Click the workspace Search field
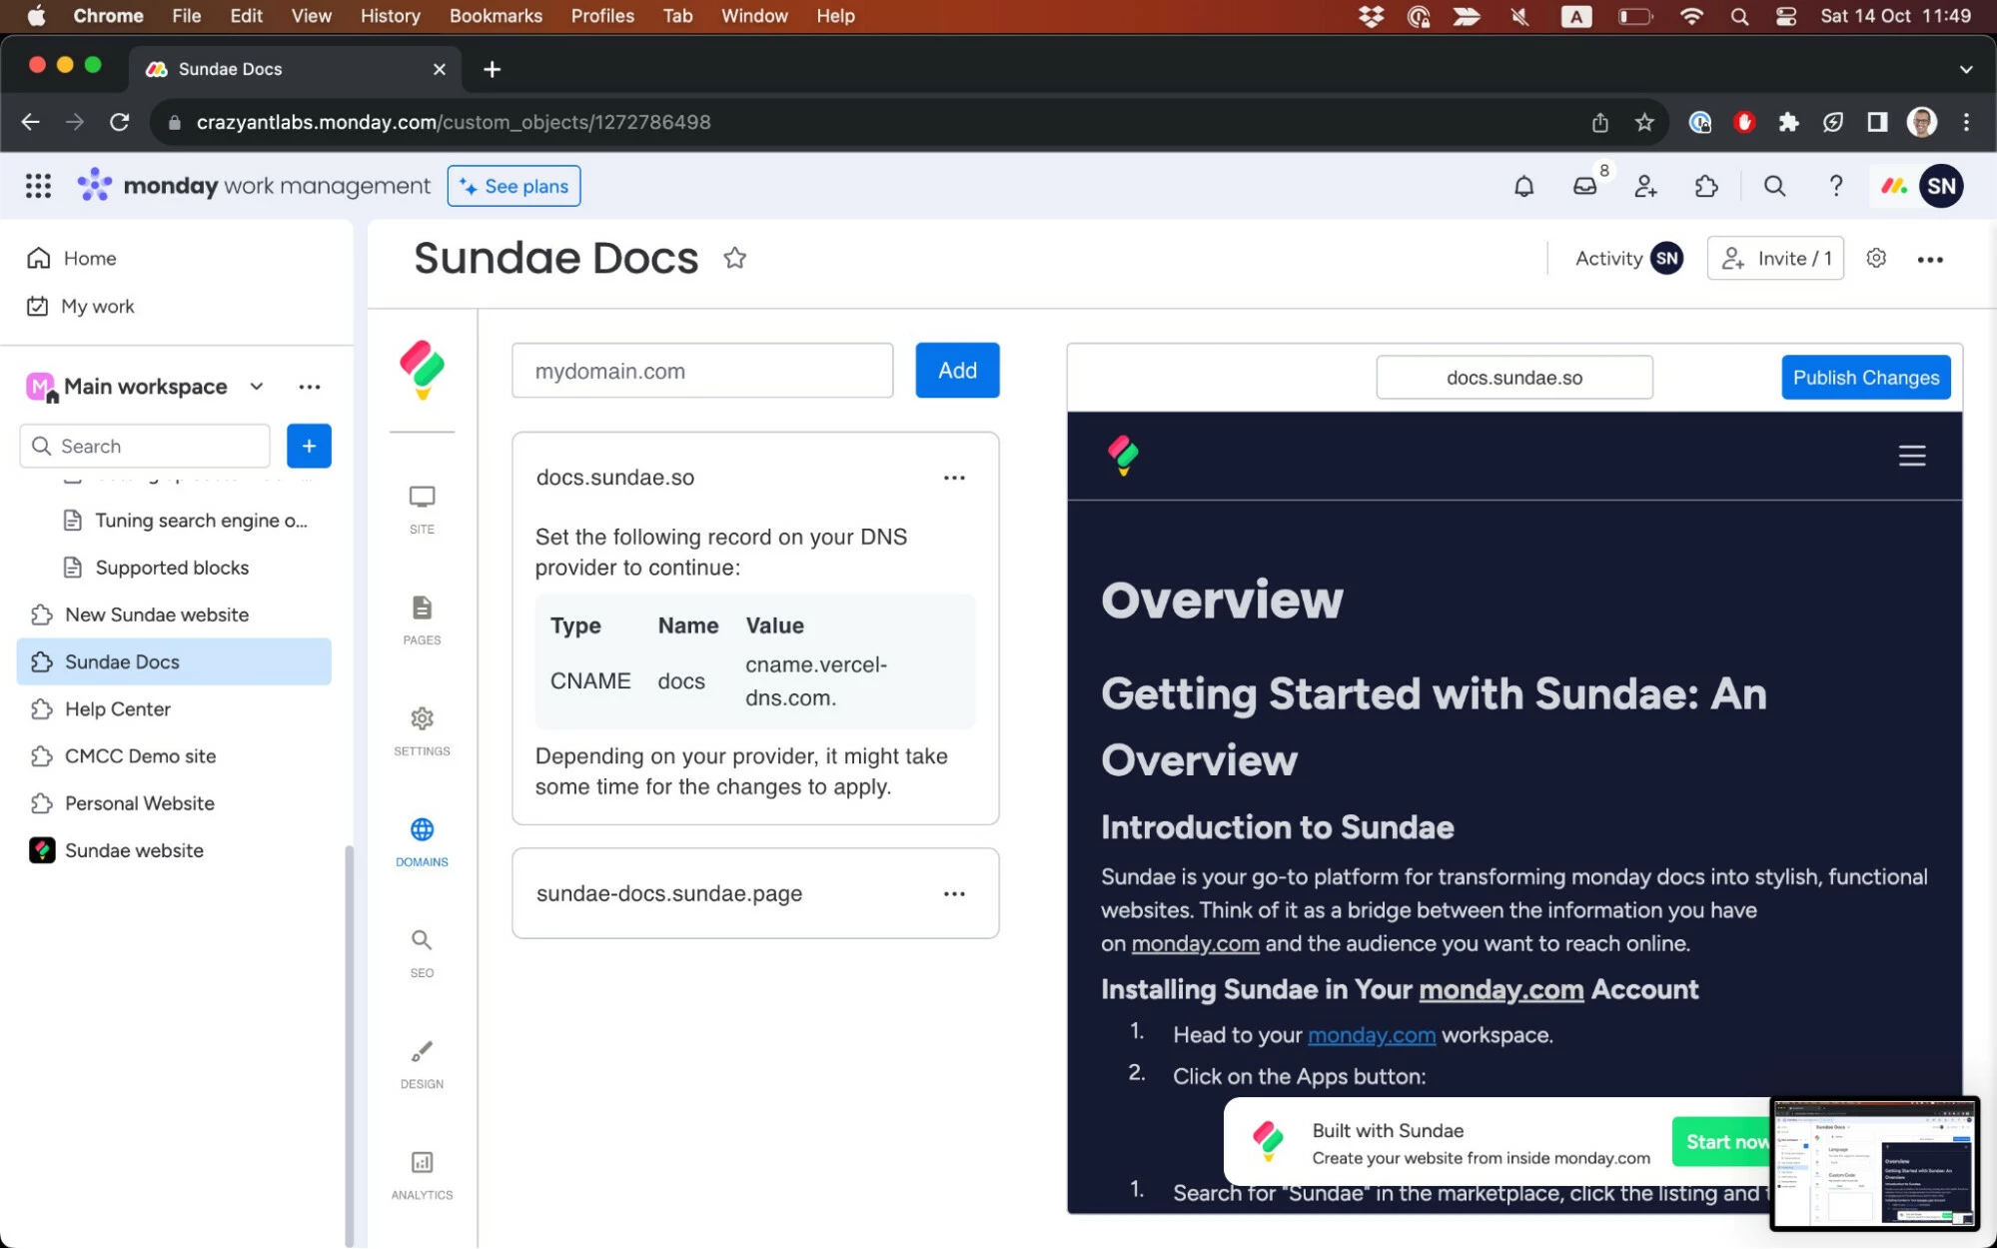The width and height of the screenshot is (1997, 1249). click(145, 446)
